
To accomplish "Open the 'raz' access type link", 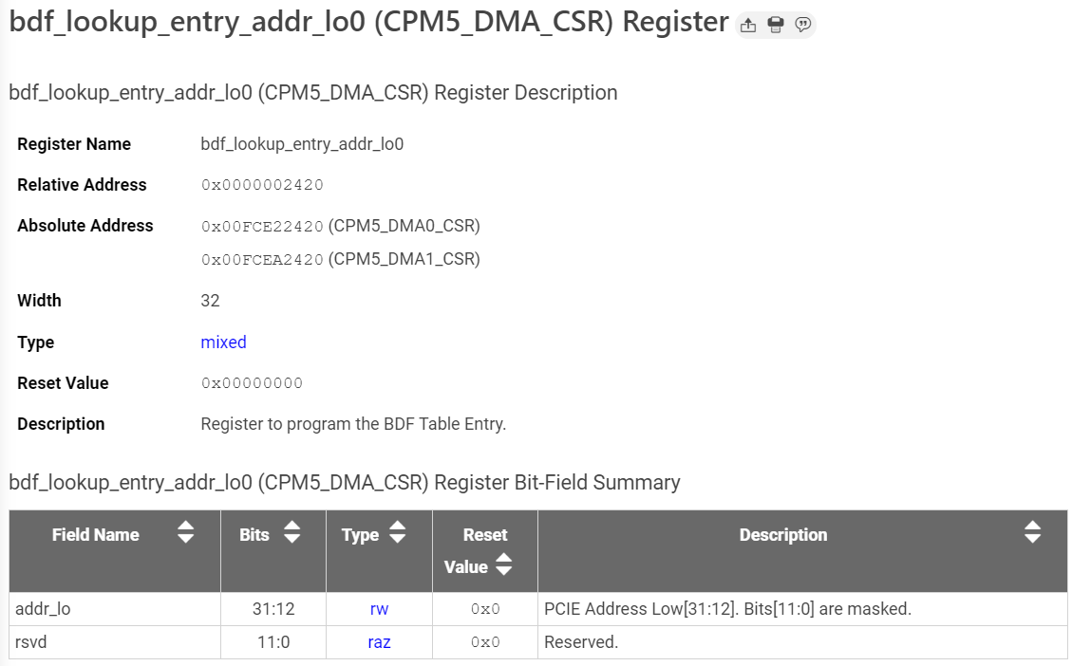I will tap(378, 641).
